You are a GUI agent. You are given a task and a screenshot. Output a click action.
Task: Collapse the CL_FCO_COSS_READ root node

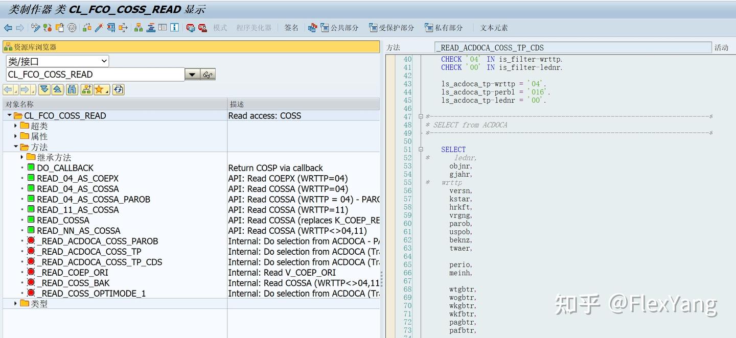[x=10, y=115]
